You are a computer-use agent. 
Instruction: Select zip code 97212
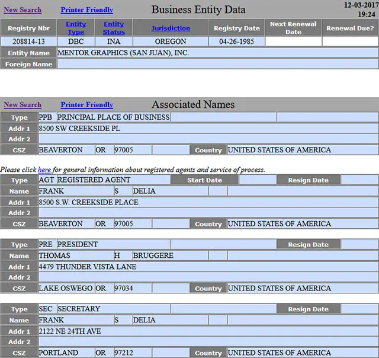[x=124, y=353]
